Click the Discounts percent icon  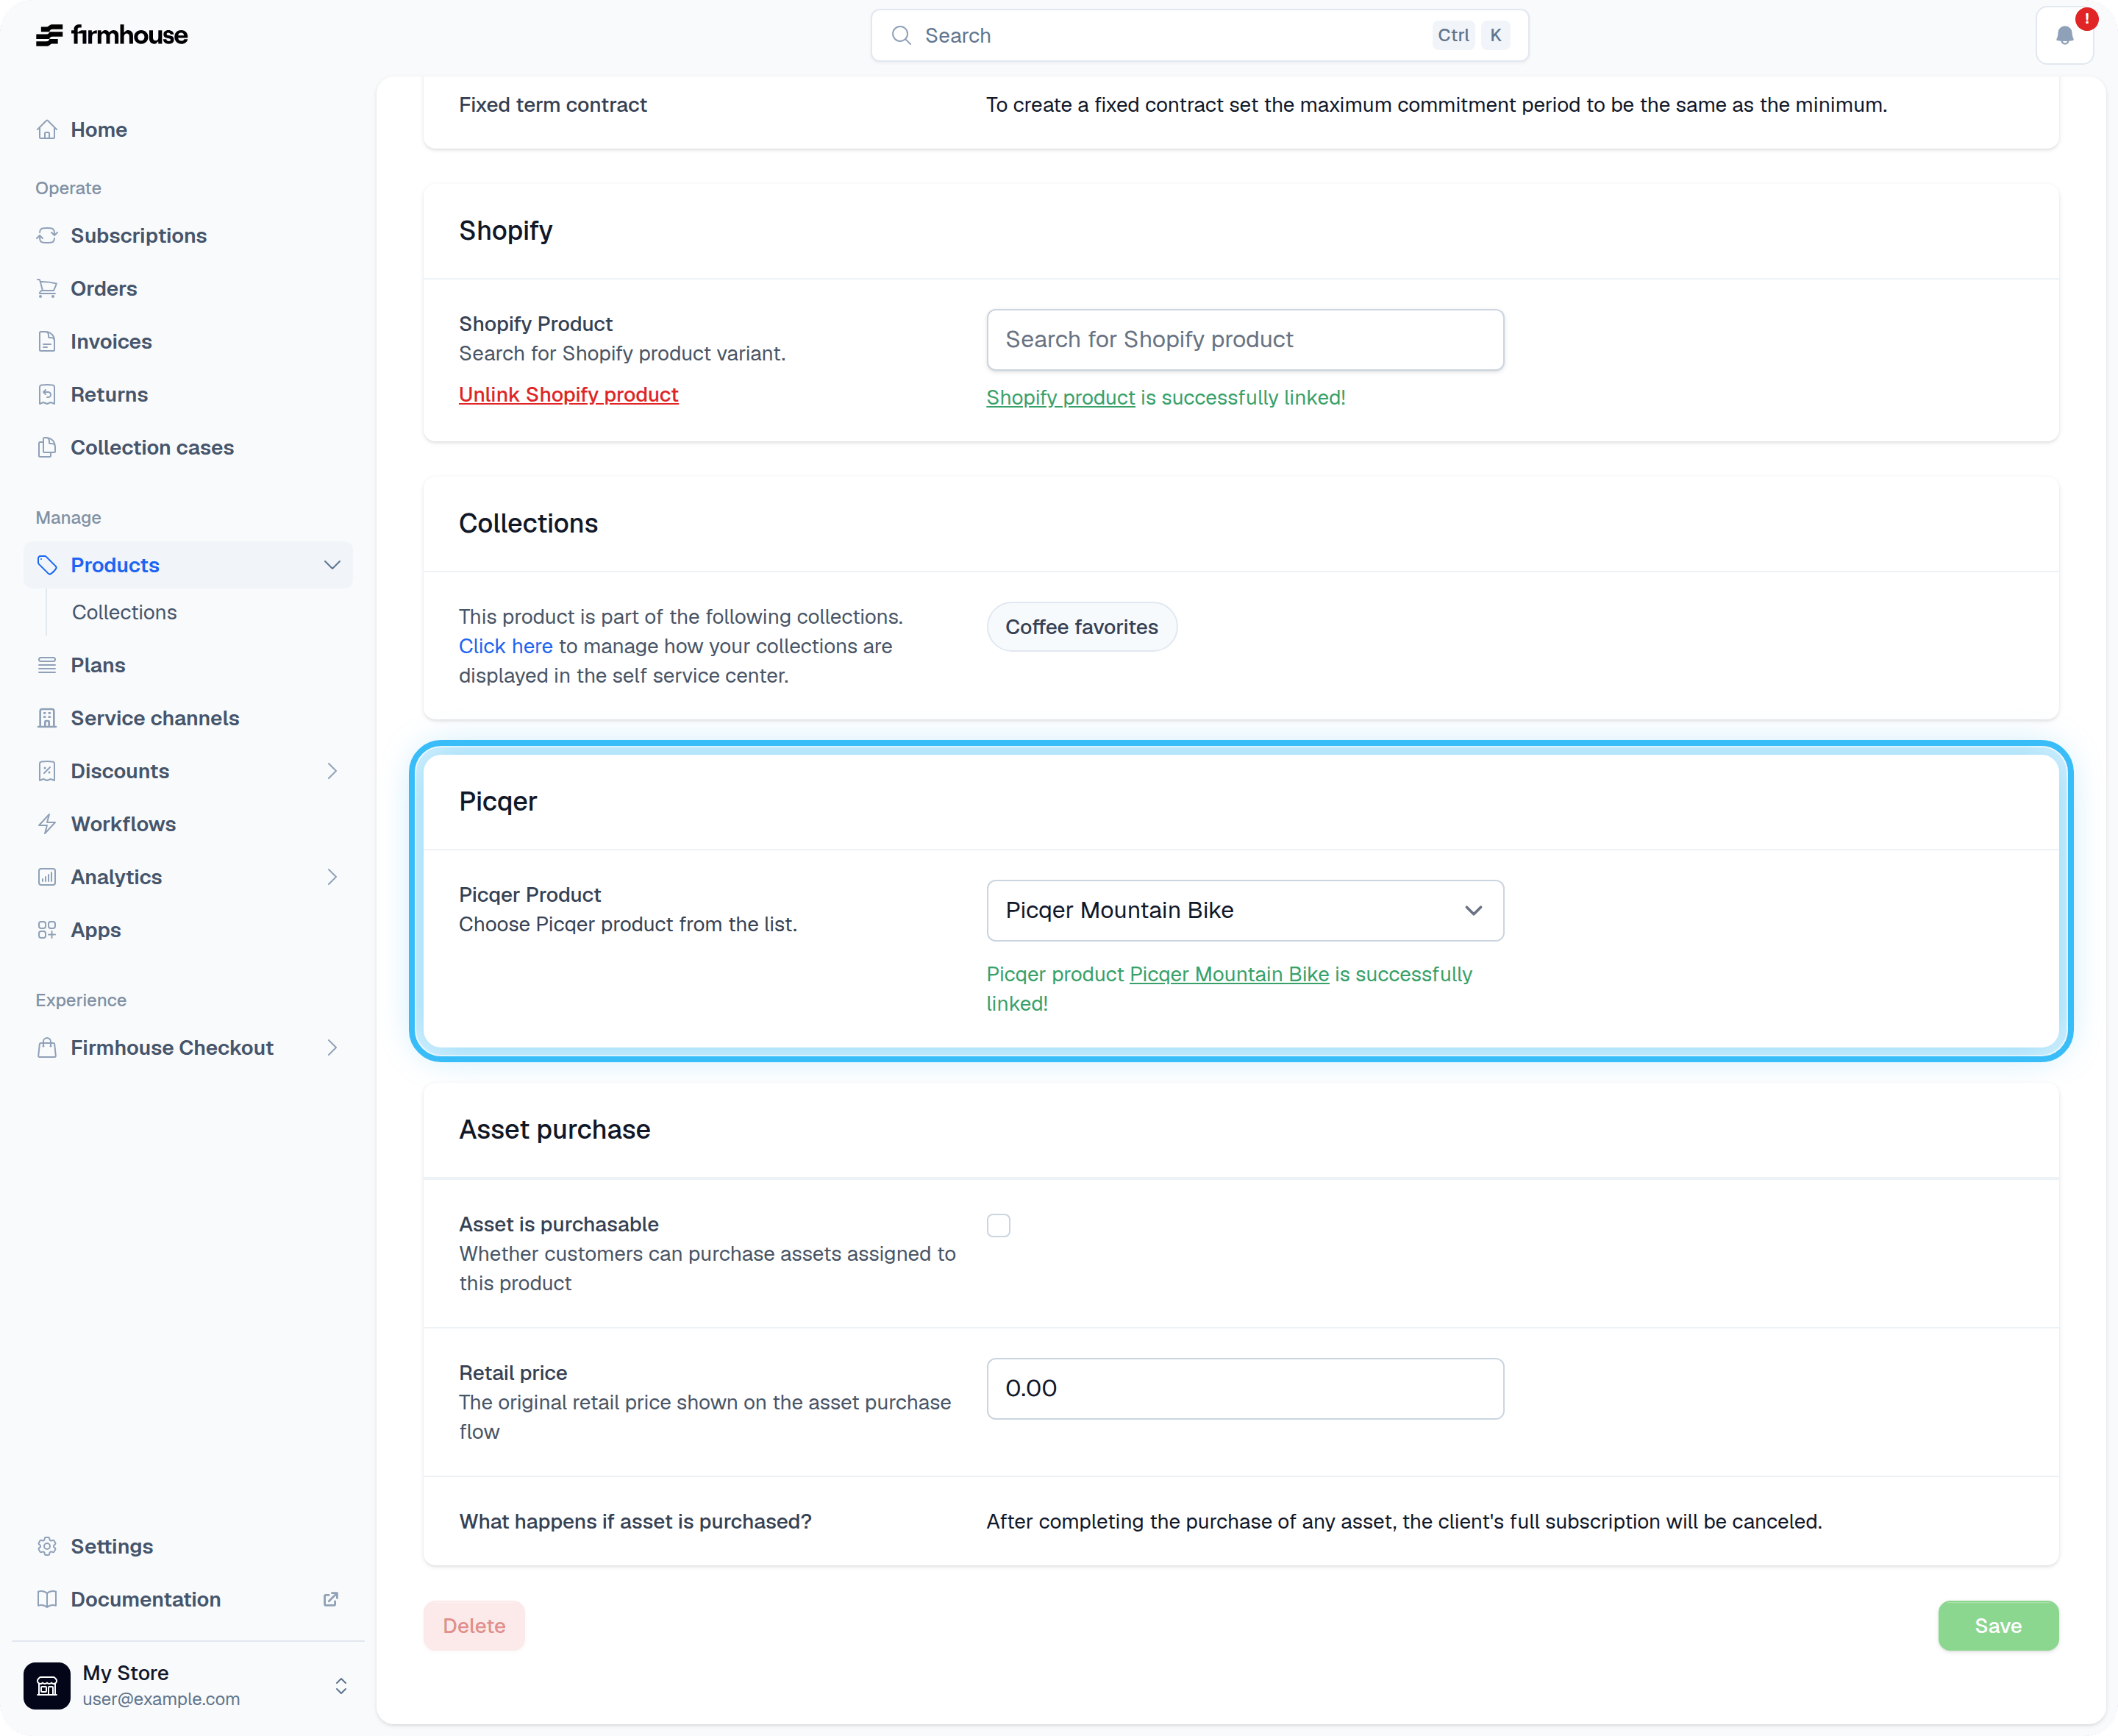[47, 771]
